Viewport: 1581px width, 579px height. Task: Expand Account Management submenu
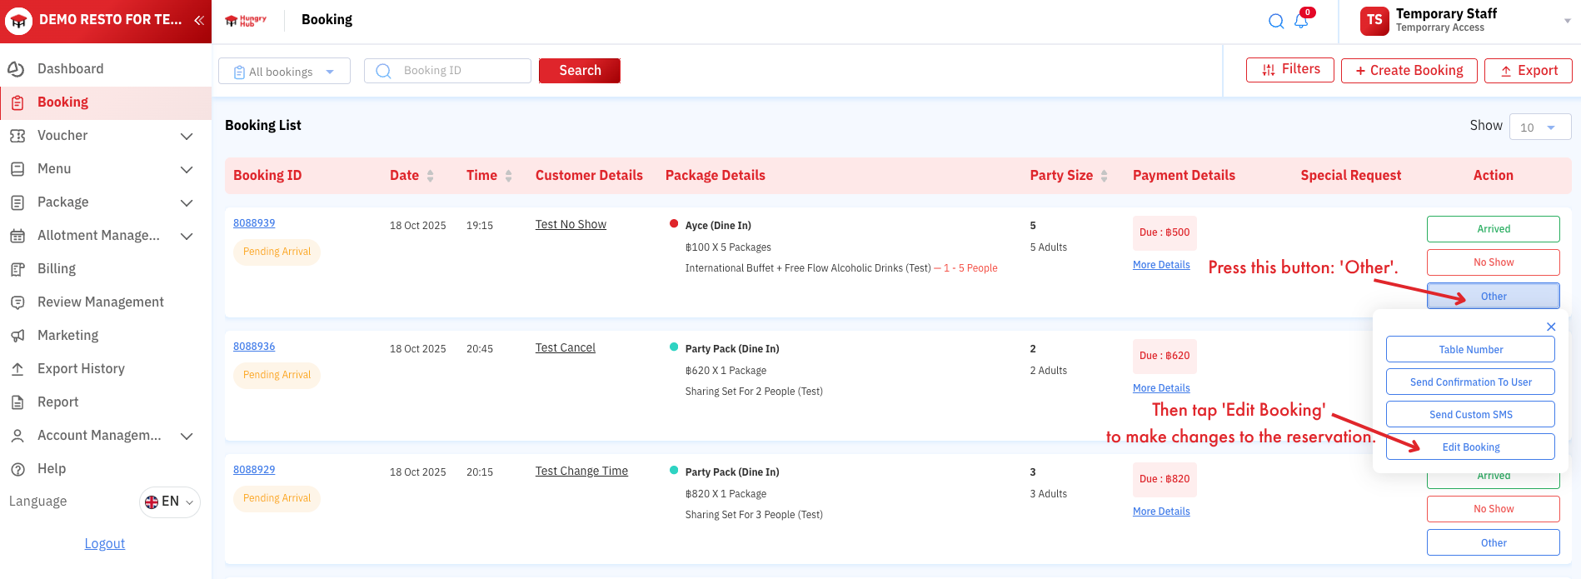(187, 436)
